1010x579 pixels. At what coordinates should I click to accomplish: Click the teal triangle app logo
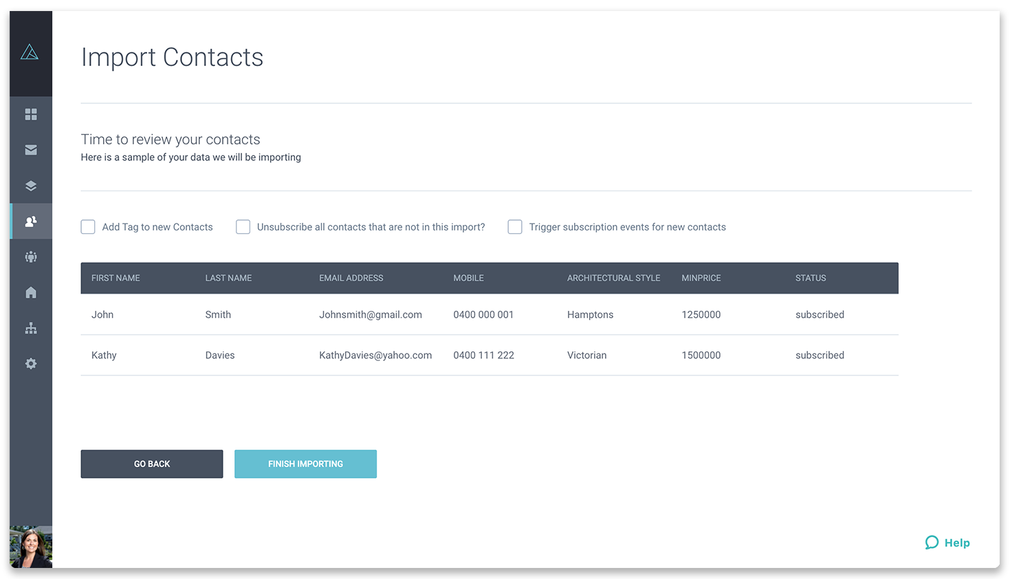(x=31, y=51)
